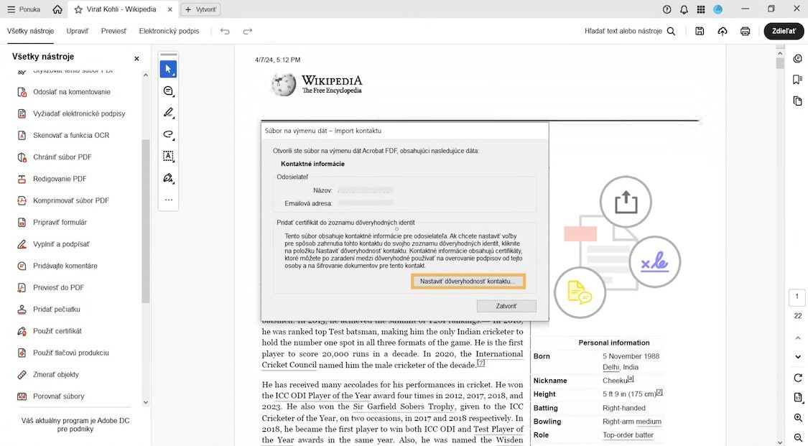Choose the freehand draw loop tool
The image size is (808, 446).
168,134
